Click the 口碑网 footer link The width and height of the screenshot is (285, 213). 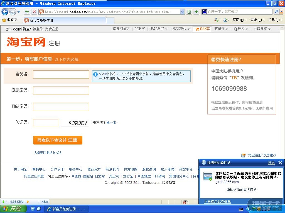[x=160, y=176]
